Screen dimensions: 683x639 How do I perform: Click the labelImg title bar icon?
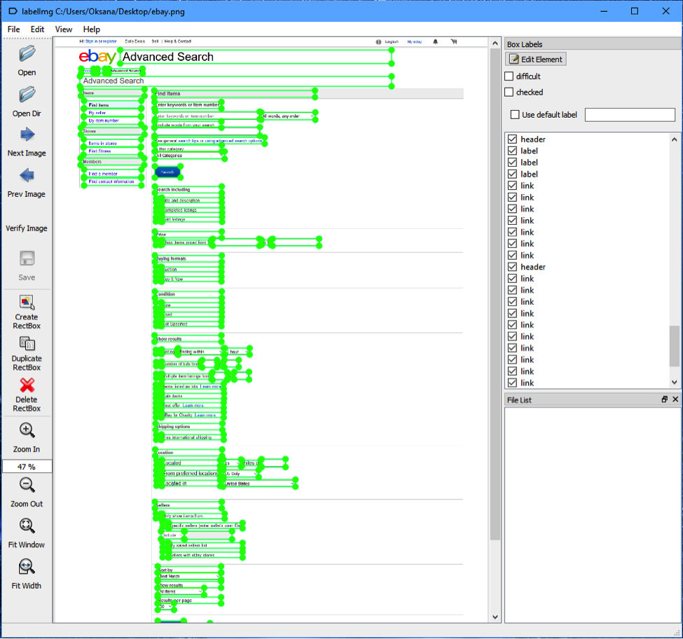click(x=13, y=11)
